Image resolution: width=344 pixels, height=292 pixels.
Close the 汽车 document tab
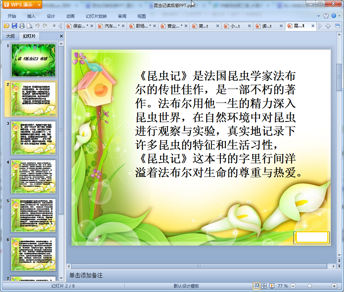pyautogui.click(x=123, y=26)
